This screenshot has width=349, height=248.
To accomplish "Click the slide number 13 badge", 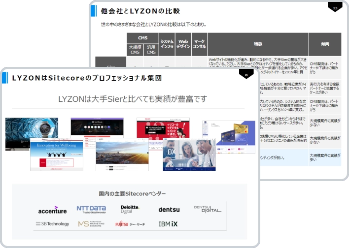I will click(x=335, y=7).
